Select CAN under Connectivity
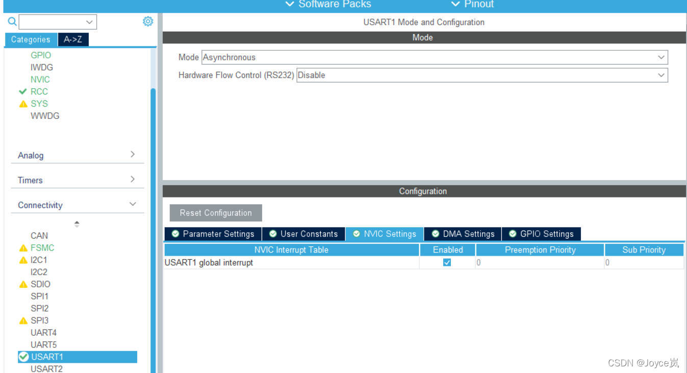The width and height of the screenshot is (687, 373). (x=39, y=236)
